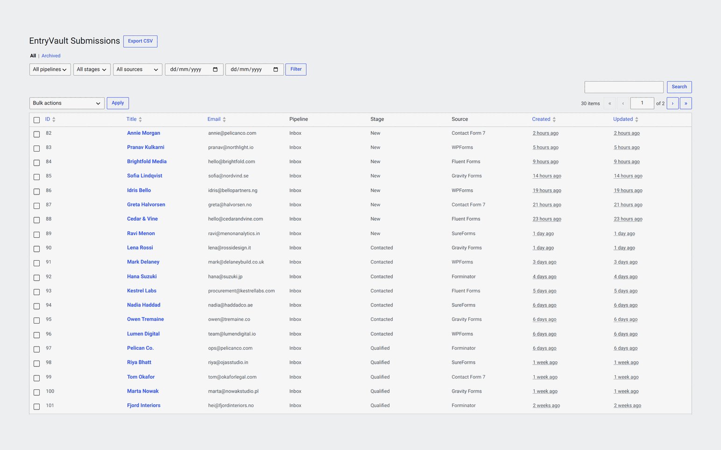The width and height of the screenshot is (721, 450).
Task: Select checkbox for Annie Morgan row
Action: pos(36,134)
